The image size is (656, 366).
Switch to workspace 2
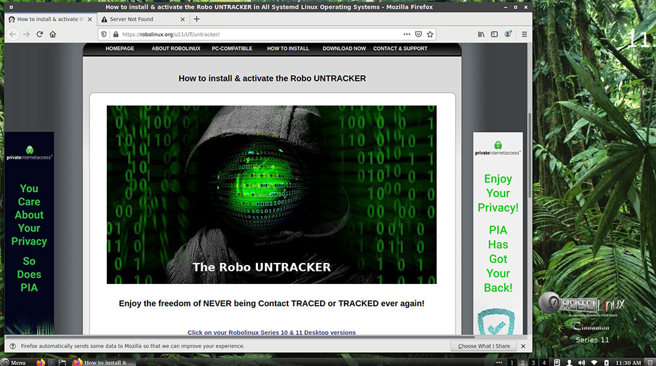[523, 362]
